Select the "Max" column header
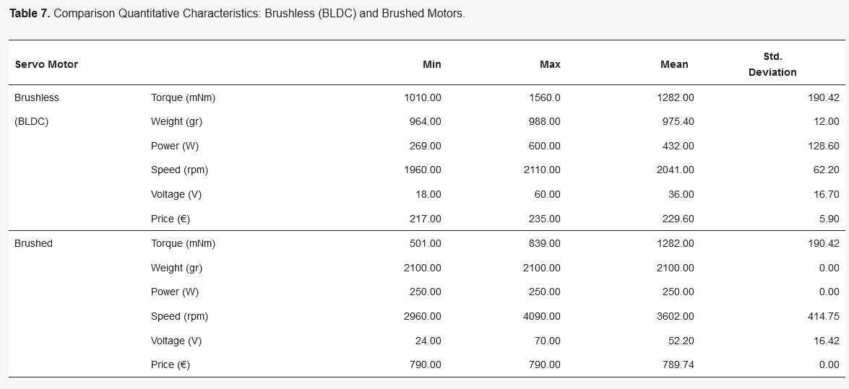 tap(550, 64)
